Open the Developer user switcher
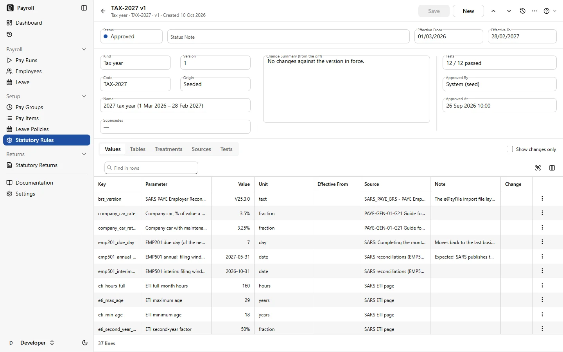The width and height of the screenshot is (563, 352). (31, 343)
